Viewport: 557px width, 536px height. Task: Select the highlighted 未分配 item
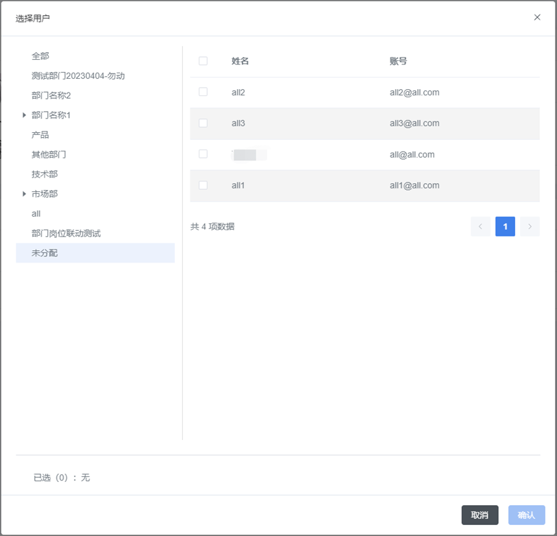pyautogui.click(x=95, y=253)
